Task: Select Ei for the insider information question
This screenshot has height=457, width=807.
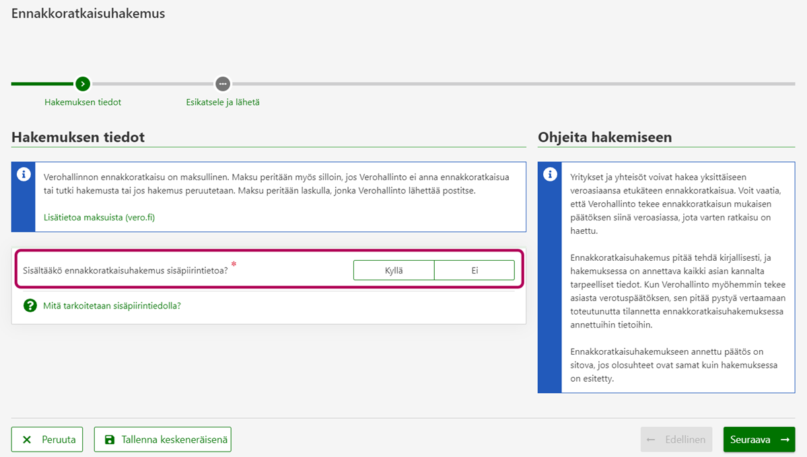Action: pyautogui.click(x=475, y=270)
